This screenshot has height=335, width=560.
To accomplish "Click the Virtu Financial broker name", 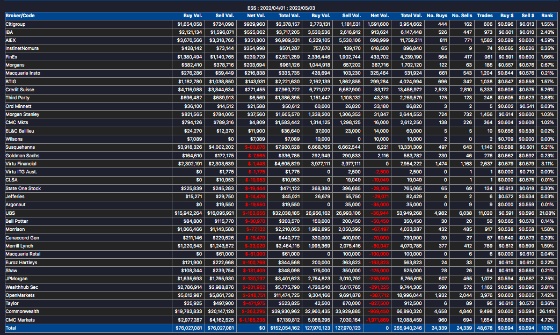I will 21,164.
